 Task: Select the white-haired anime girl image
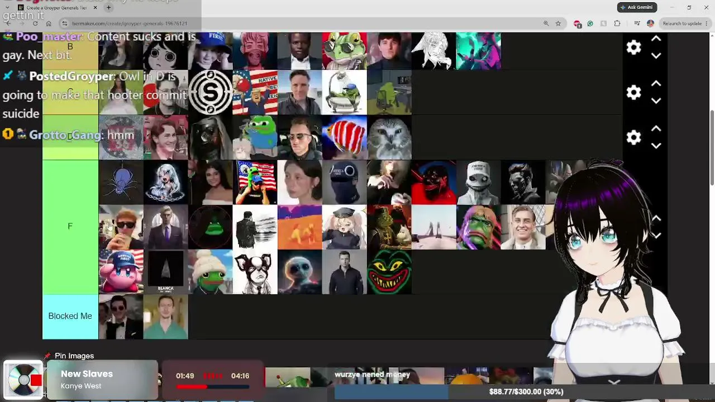click(x=166, y=183)
